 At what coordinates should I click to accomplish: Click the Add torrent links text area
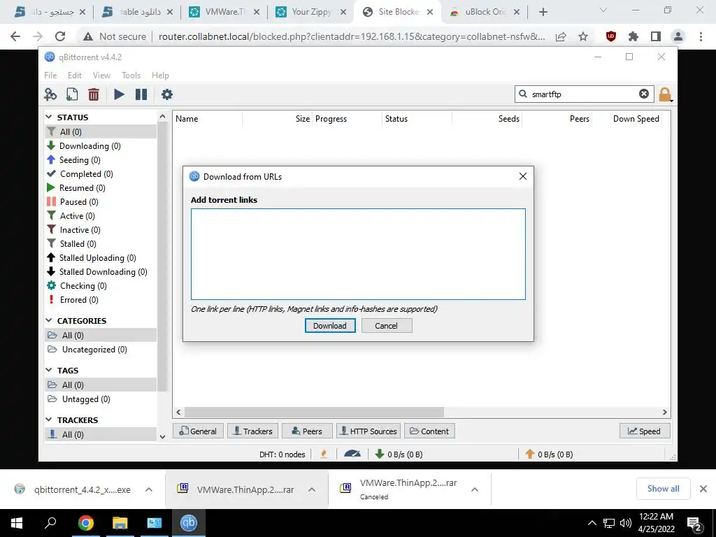pos(358,254)
